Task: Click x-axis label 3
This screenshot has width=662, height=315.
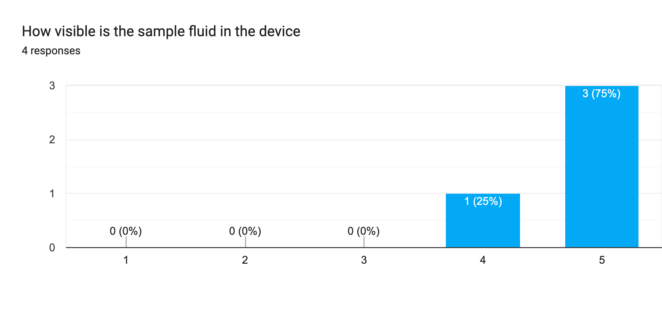Action: [x=364, y=260]
